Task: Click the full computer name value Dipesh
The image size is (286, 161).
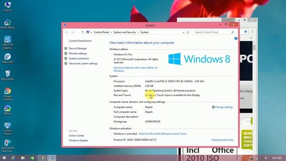Action: pyautogui.click(x=149, y=112)
